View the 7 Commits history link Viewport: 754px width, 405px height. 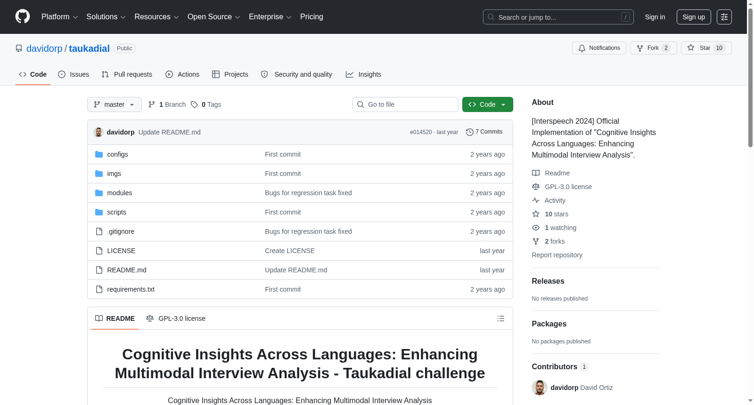pos(484,132)
